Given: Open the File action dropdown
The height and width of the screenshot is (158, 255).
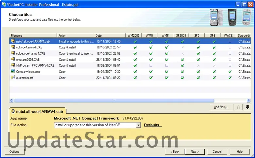Looking at the screenshot, I should [138, 125].
